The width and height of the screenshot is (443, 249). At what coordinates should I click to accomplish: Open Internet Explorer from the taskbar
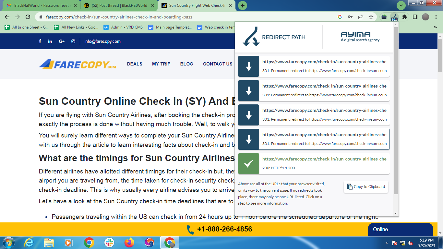click(29, 243)
